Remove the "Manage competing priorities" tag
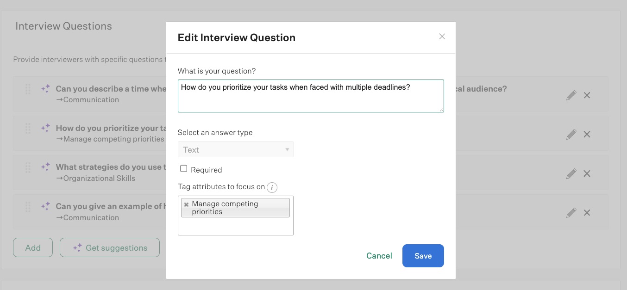Viewport: 627px width, 290px height. pyautogui.click(x=186, y=204)
